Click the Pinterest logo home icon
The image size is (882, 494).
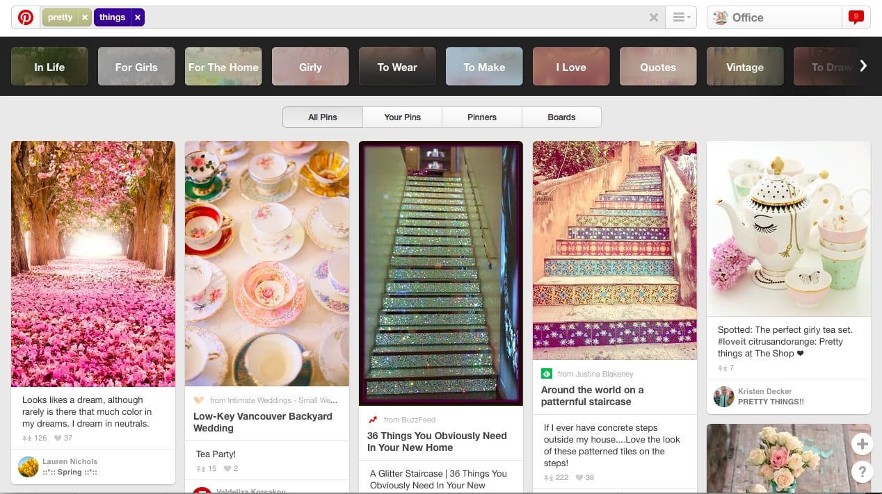tap(26, 17)
